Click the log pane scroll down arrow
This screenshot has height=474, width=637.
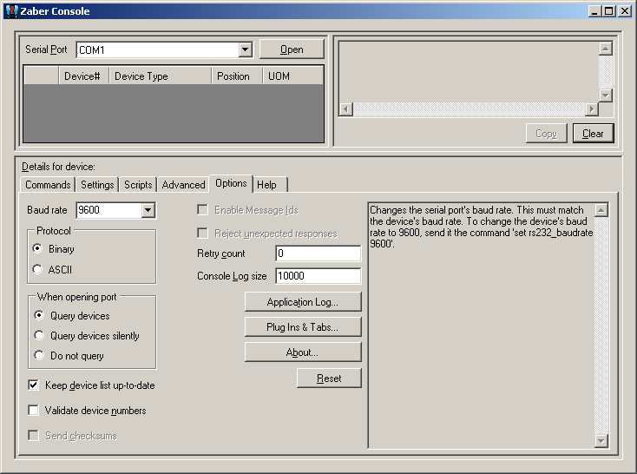[x=606, y=95]
